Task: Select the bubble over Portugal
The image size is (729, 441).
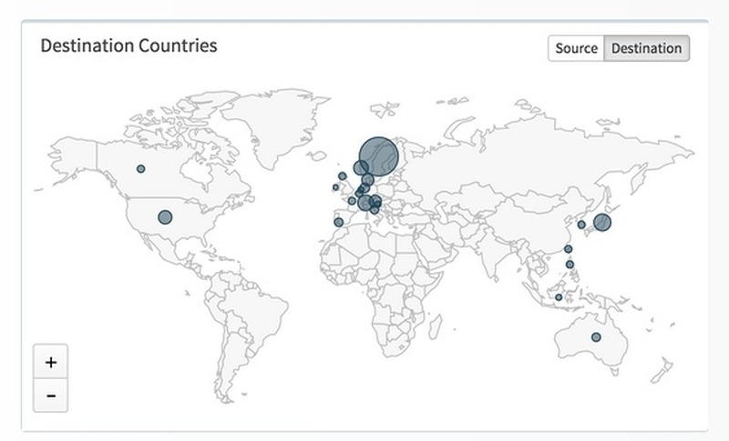Action: pos(338,222)
